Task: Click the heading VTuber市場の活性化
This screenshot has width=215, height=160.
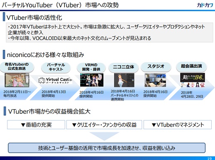Action: coord(34,17)
